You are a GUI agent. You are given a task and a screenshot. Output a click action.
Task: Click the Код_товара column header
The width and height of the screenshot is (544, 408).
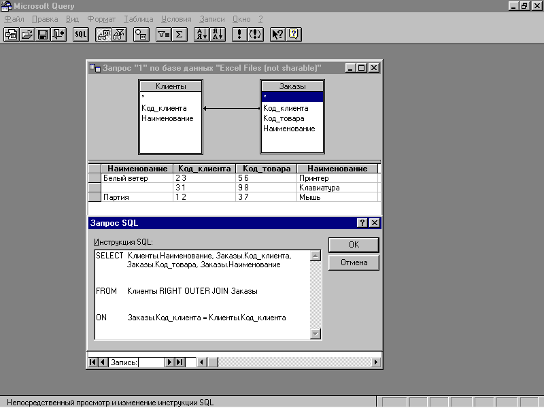267,169
